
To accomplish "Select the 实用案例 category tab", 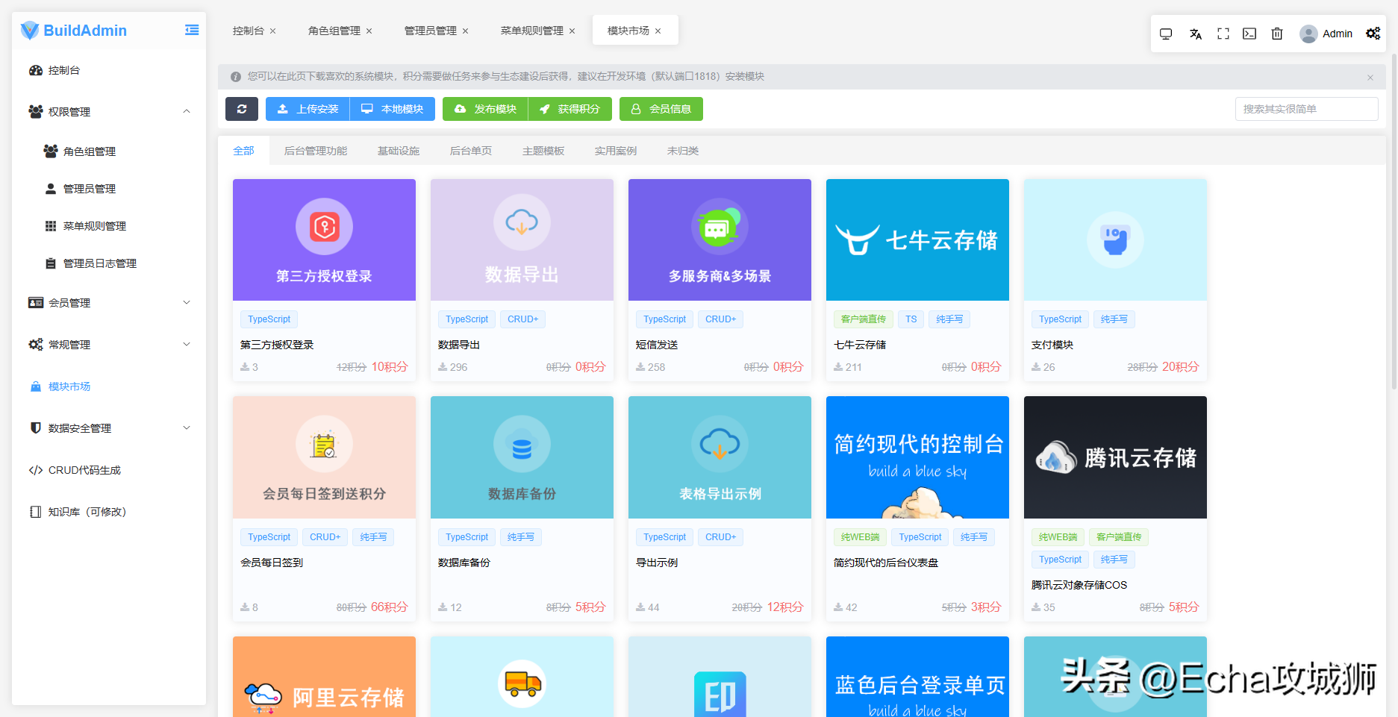I will coord(616,151).
